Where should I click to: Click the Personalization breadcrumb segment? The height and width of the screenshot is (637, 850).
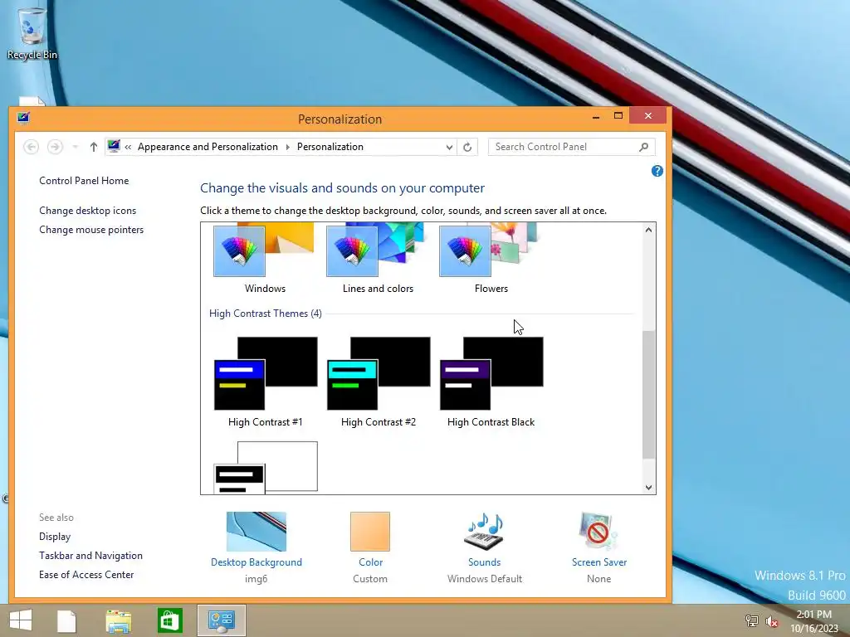(330, 147)
